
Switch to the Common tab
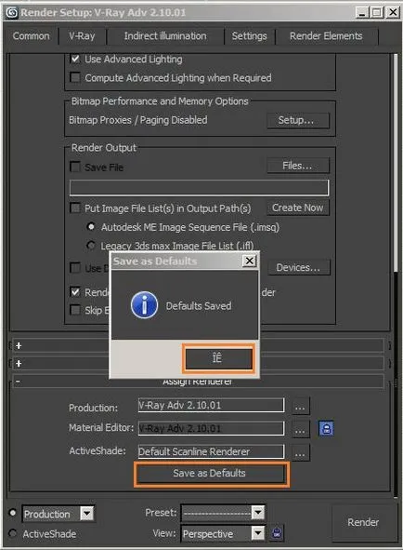(31, 36)
